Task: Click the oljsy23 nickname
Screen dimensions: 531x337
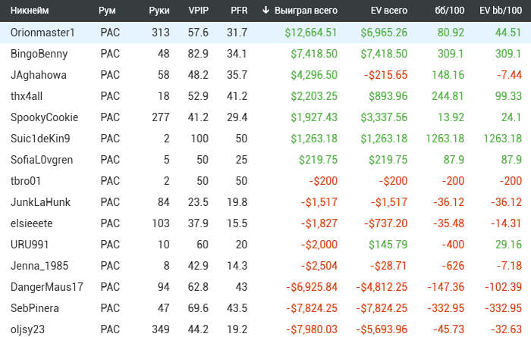Action: (28, 329)
